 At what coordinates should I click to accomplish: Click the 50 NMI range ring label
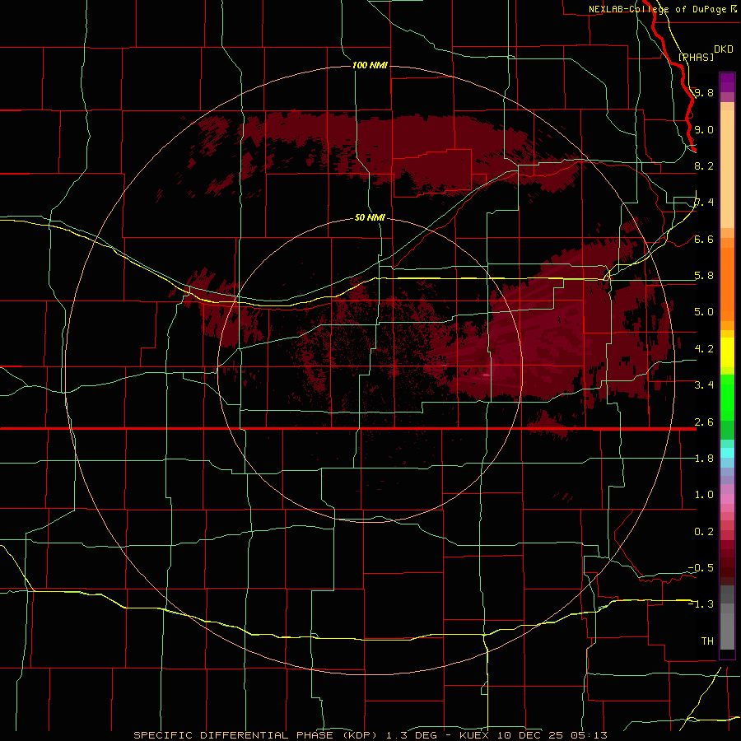click(370, 218)
